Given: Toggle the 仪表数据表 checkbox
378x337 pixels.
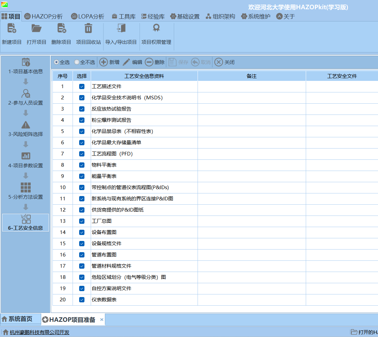Looking at the screenshot, I should [82, 300].
